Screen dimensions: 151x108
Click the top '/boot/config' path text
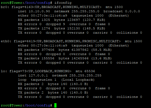pyautogui.click(x=37, y=3)
